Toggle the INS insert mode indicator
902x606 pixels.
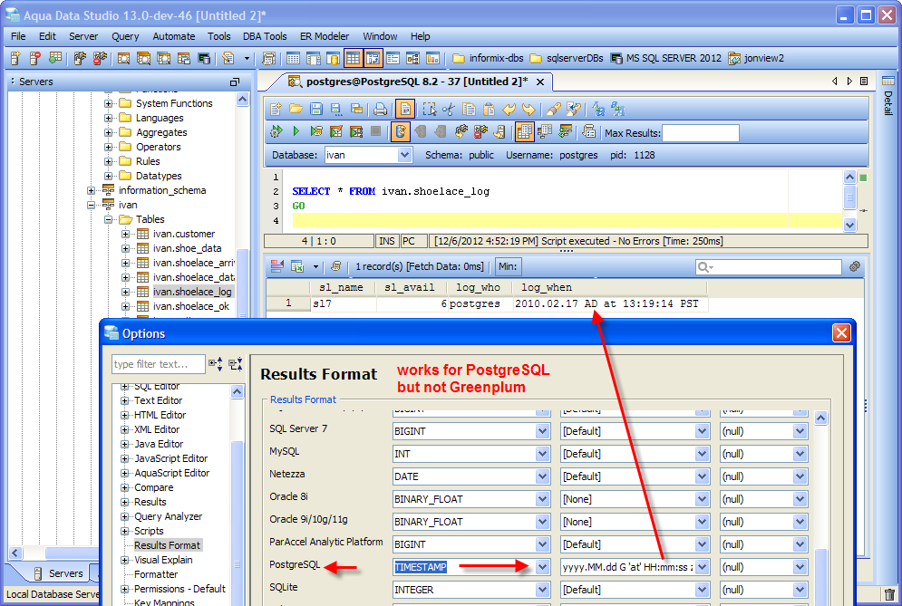(387, 241)
